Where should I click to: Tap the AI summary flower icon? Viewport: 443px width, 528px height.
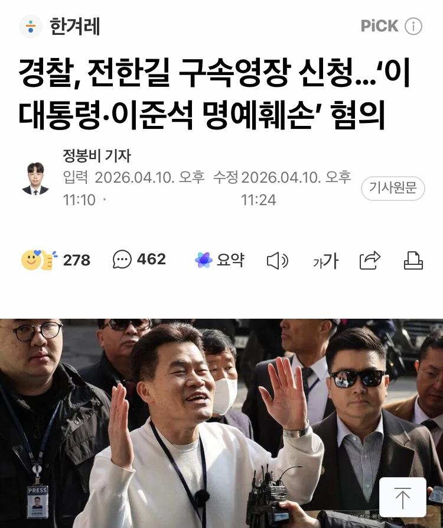click(x=204, y=260)
